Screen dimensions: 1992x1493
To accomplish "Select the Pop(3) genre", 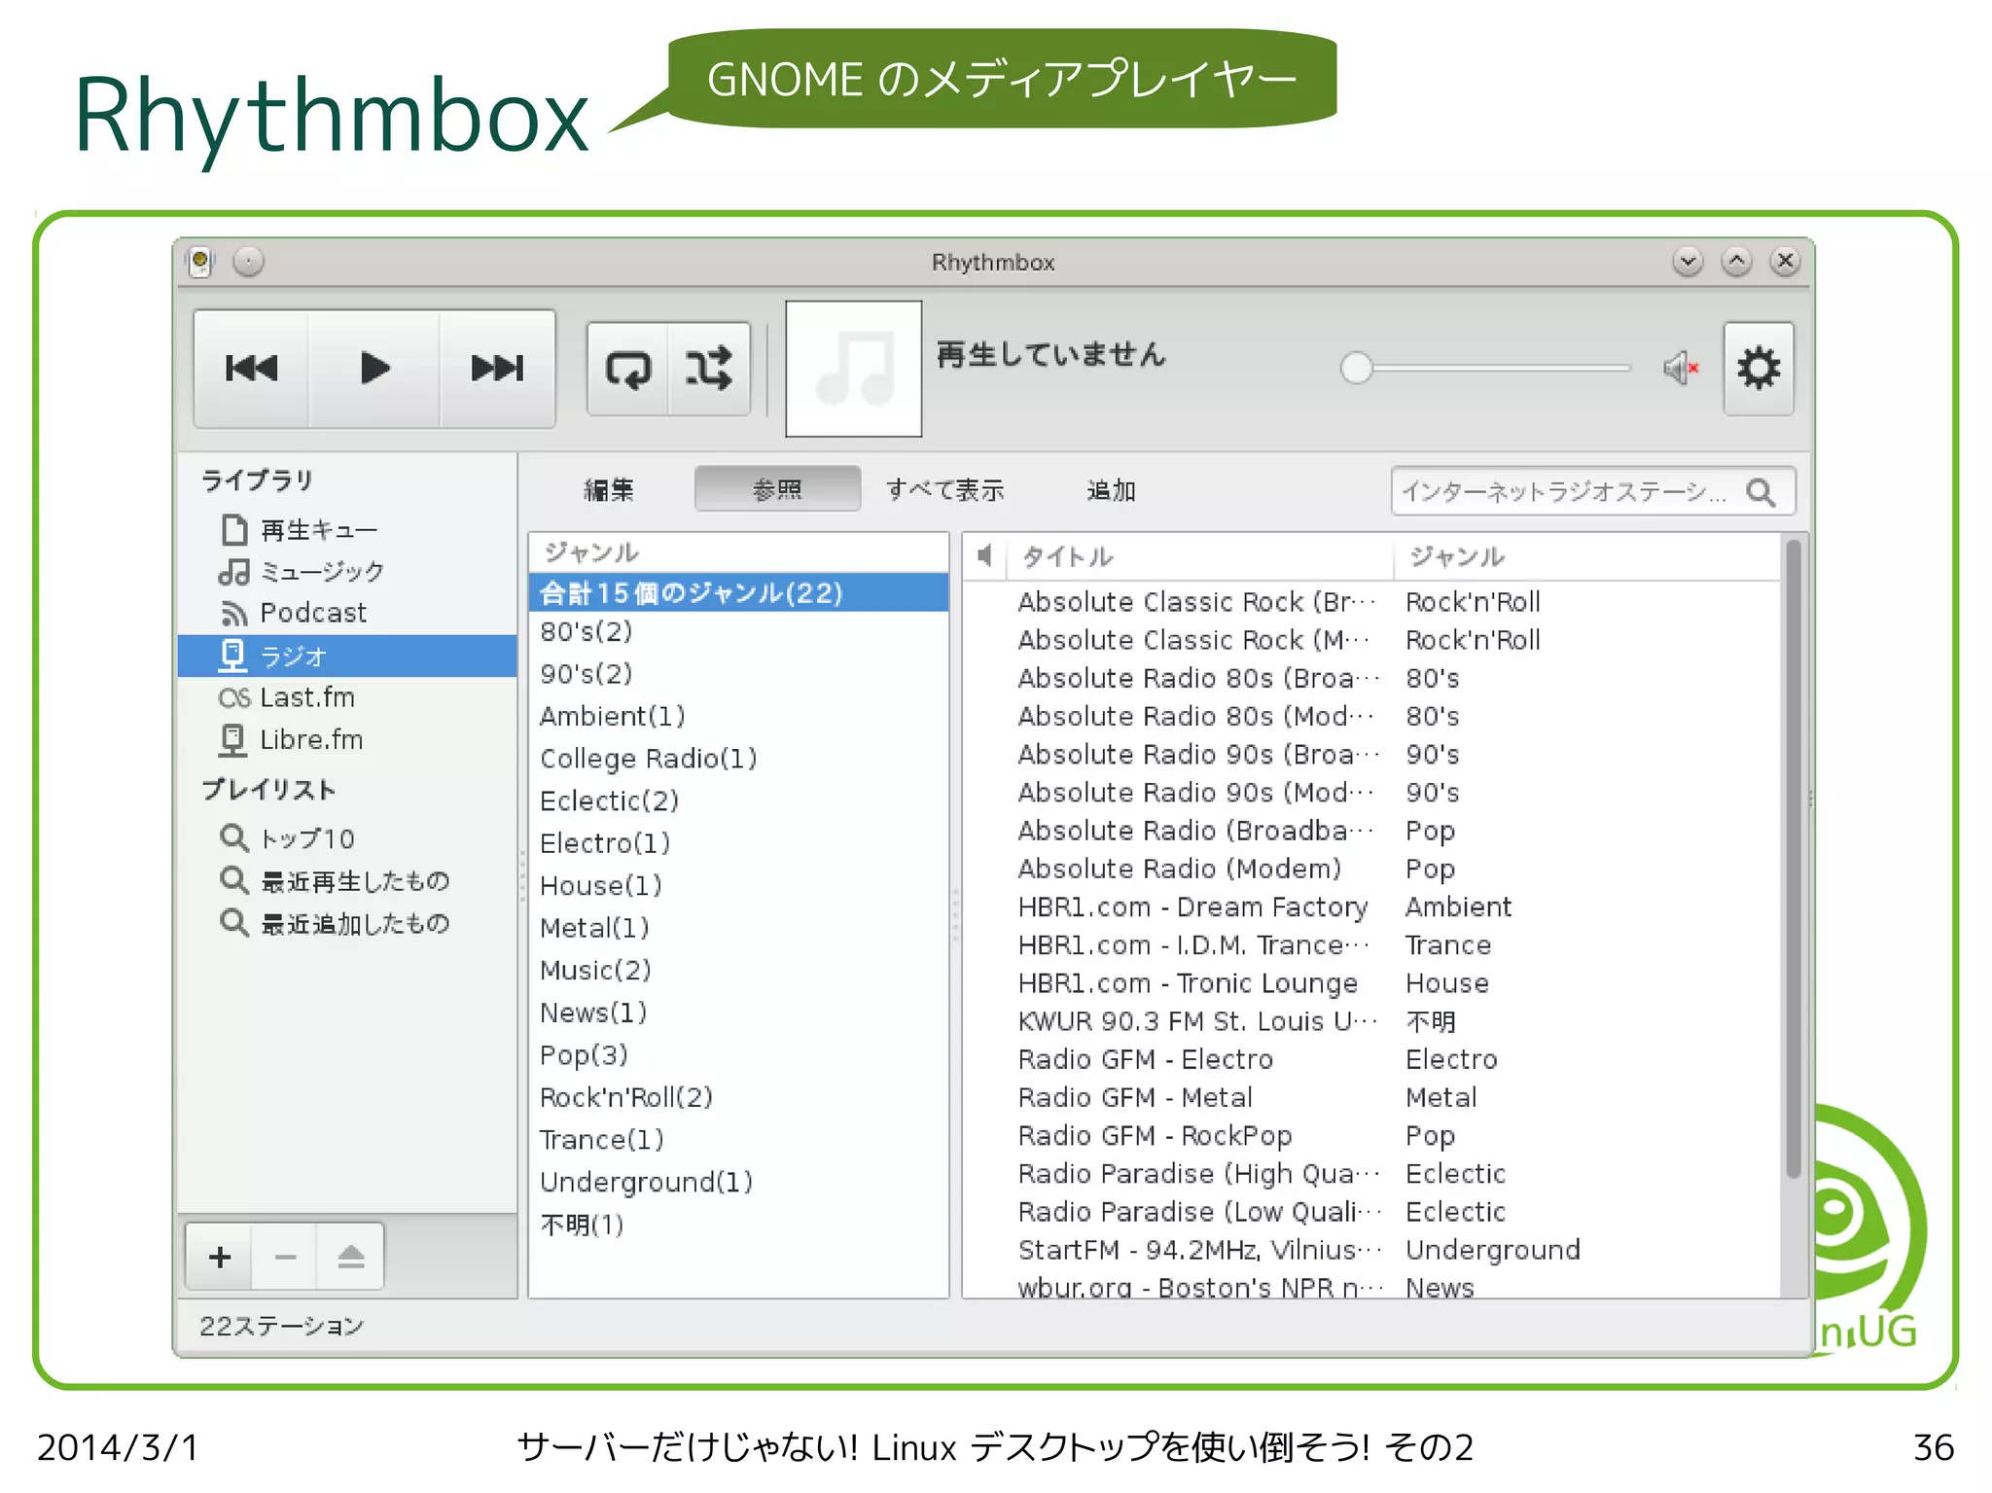I will [x=738, y=1055].
